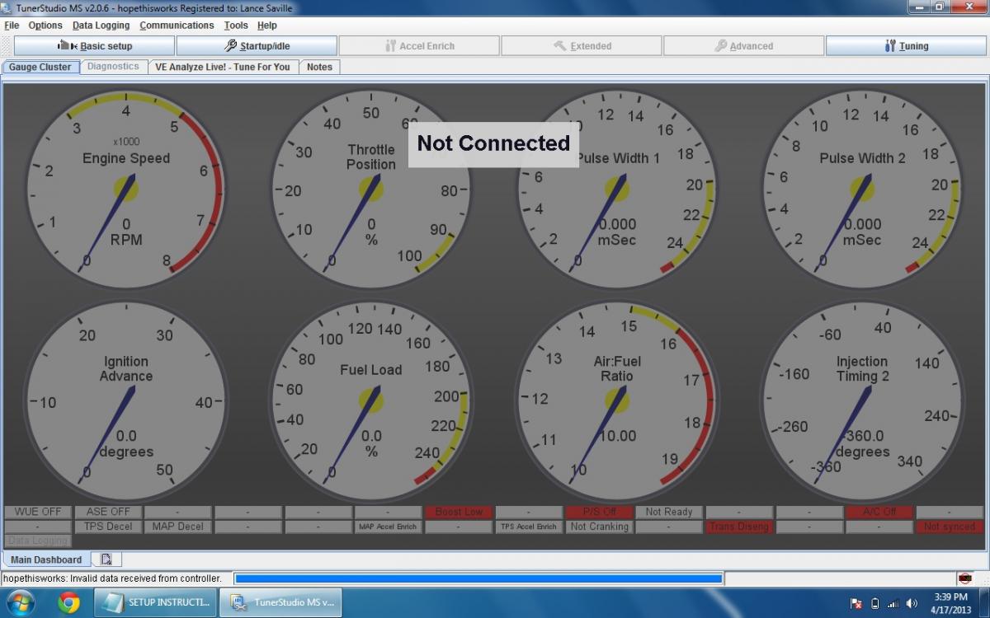Open the new dashboard tab icon
The width and height of the screenshot is (990, 618).
(x=106, y=559)
